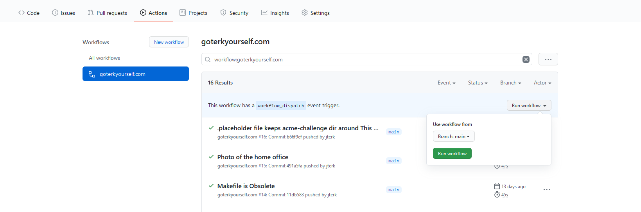Open the Status filter dropdown
Image resolution: width=641 pixels, height=212 pixels.
(x=478, y=83)
